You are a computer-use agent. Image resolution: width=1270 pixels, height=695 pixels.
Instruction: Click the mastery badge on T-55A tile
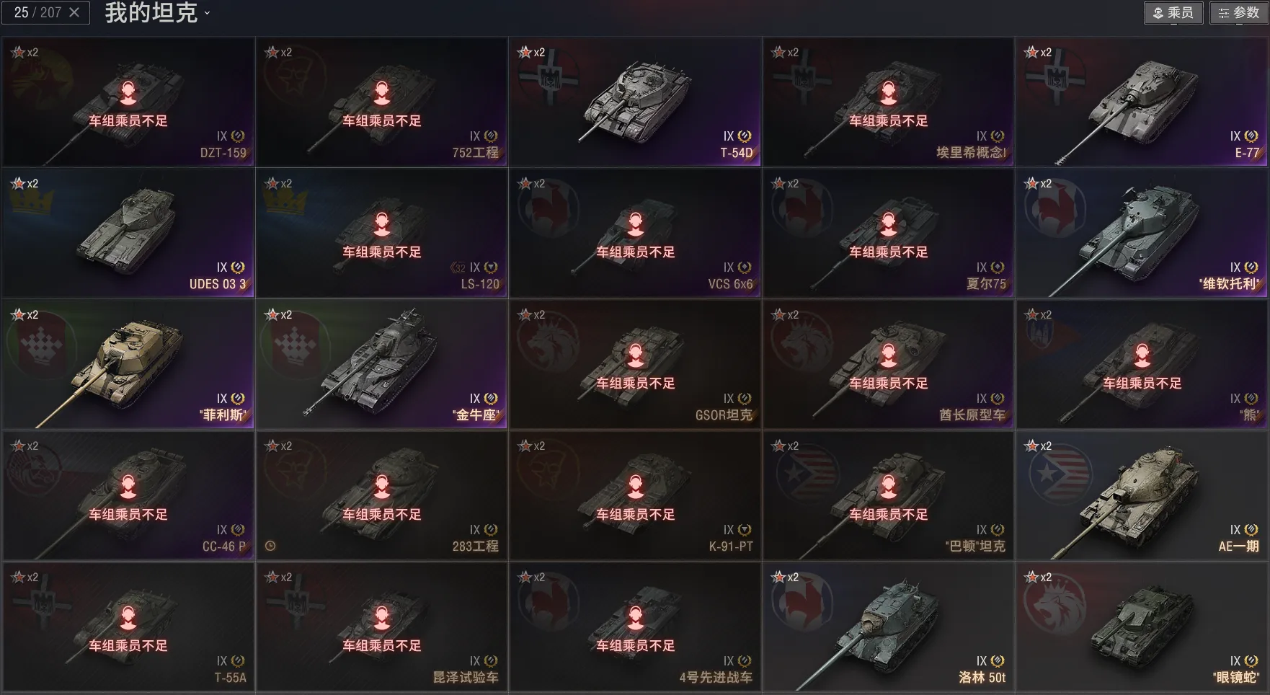click(239, 661)
